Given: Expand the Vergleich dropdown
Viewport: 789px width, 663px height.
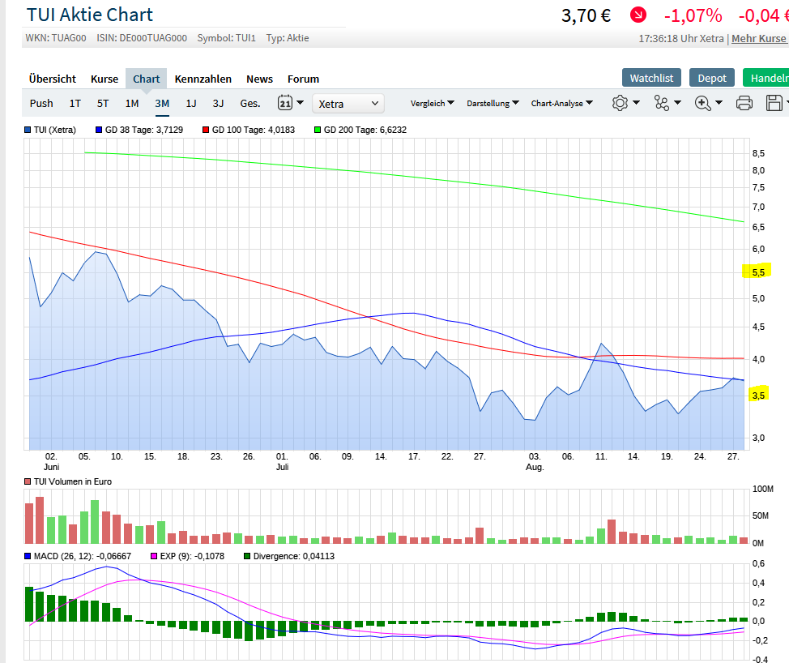Looking at the screenshot, I should [x=432, y=103].
